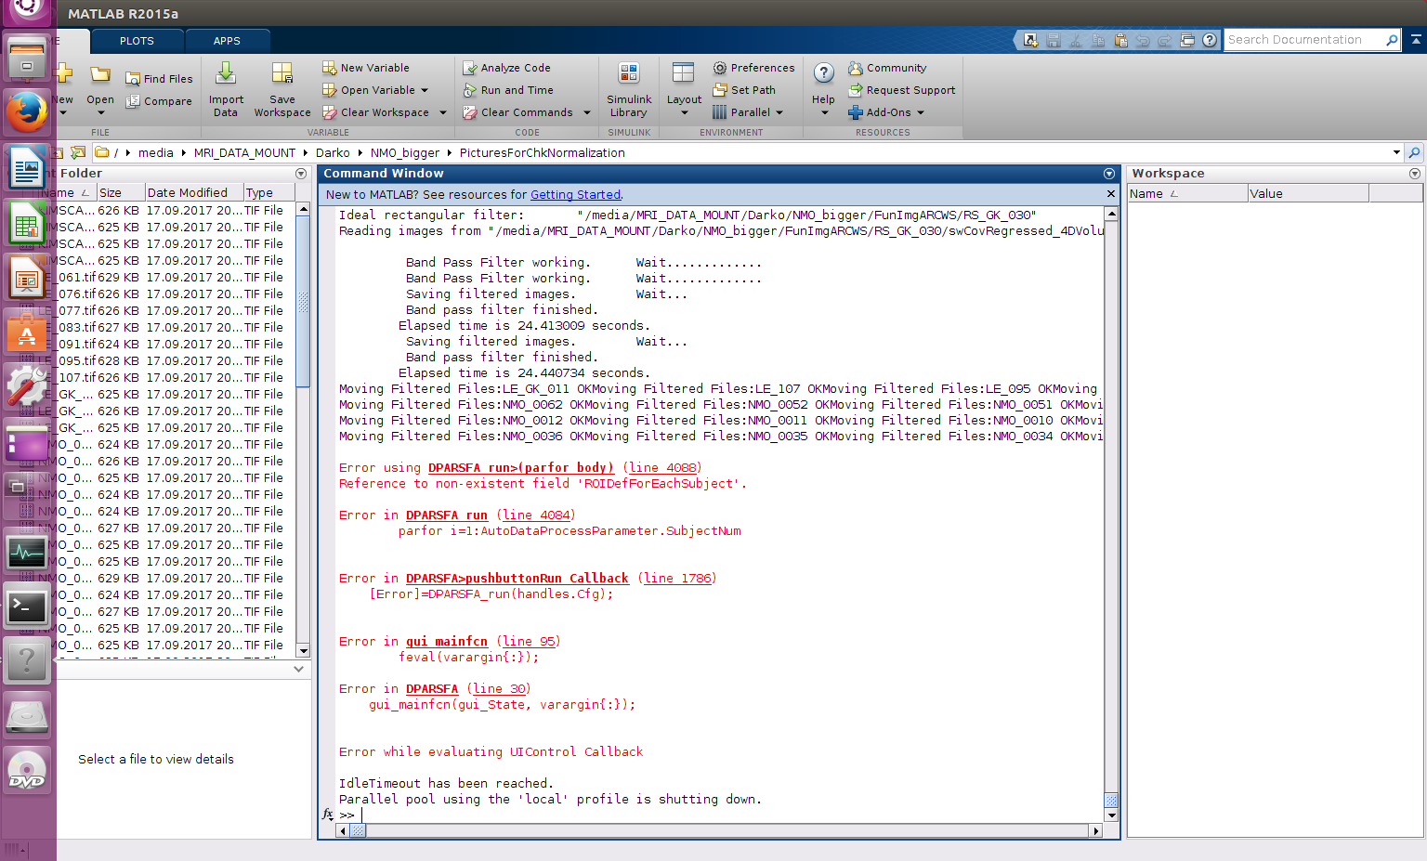Visit the Community resource
1427x861 pixels.
point(887,68)
